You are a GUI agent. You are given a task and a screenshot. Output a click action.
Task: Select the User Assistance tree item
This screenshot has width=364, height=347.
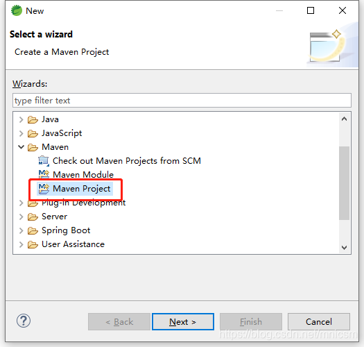(73, 244)
